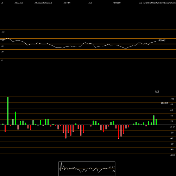Image resolution: width=176 pixels, height=176 pixels.
Task: Click the end point of the RSI line
Action: pos(156,41)
